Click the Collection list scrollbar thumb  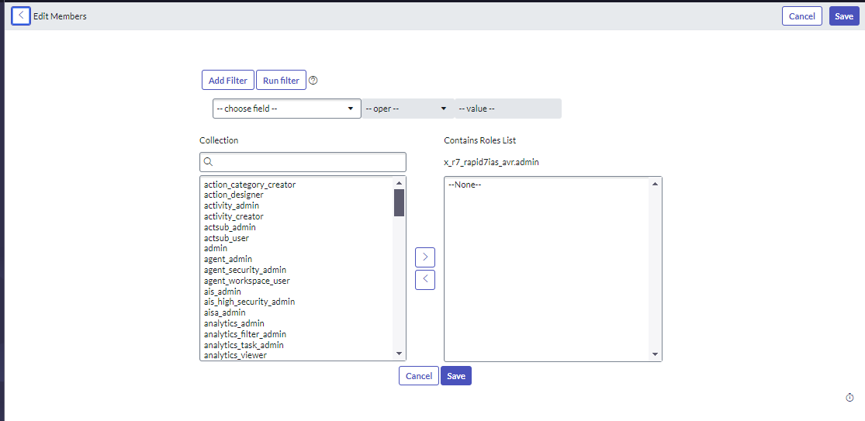(x=400, y=203)
